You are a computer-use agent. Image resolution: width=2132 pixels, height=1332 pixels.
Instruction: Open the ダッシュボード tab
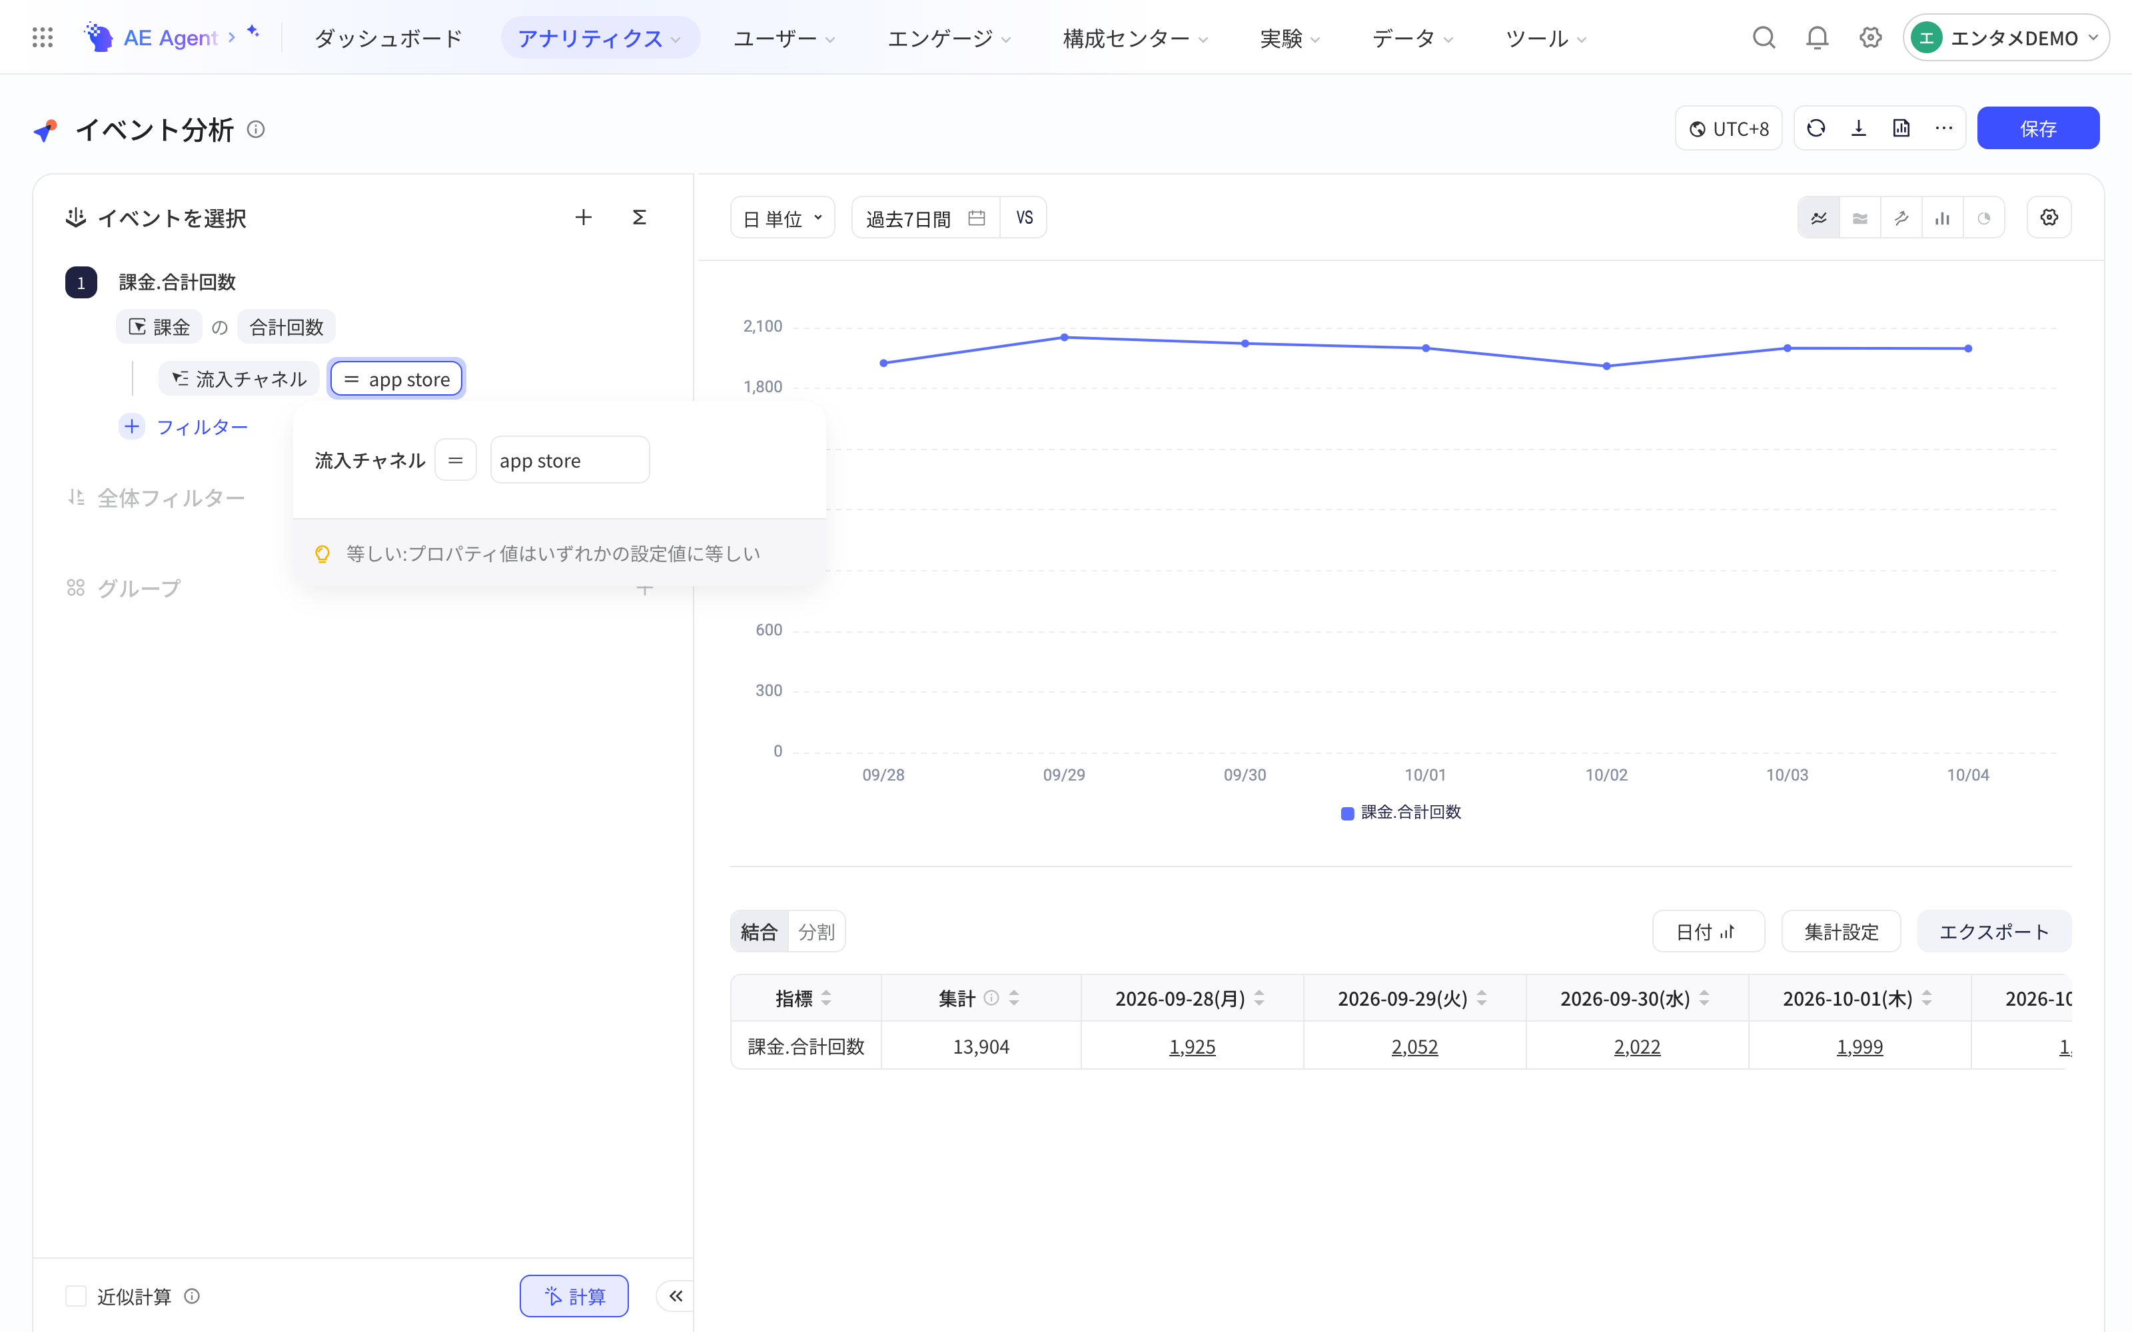(388, 39)
